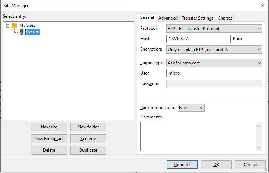Image resolution: width=269 pixels, height=173 pixels.
Task: Open the Protocol dropdown
Action: [x=214, y=28]
